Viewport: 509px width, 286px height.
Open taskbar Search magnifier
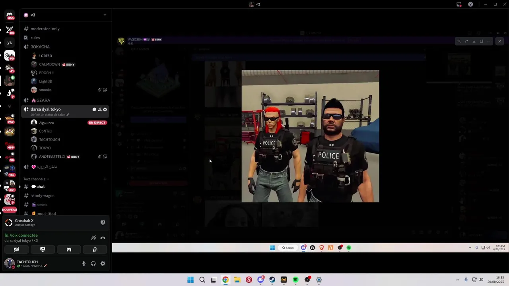(x=202, y=280)
